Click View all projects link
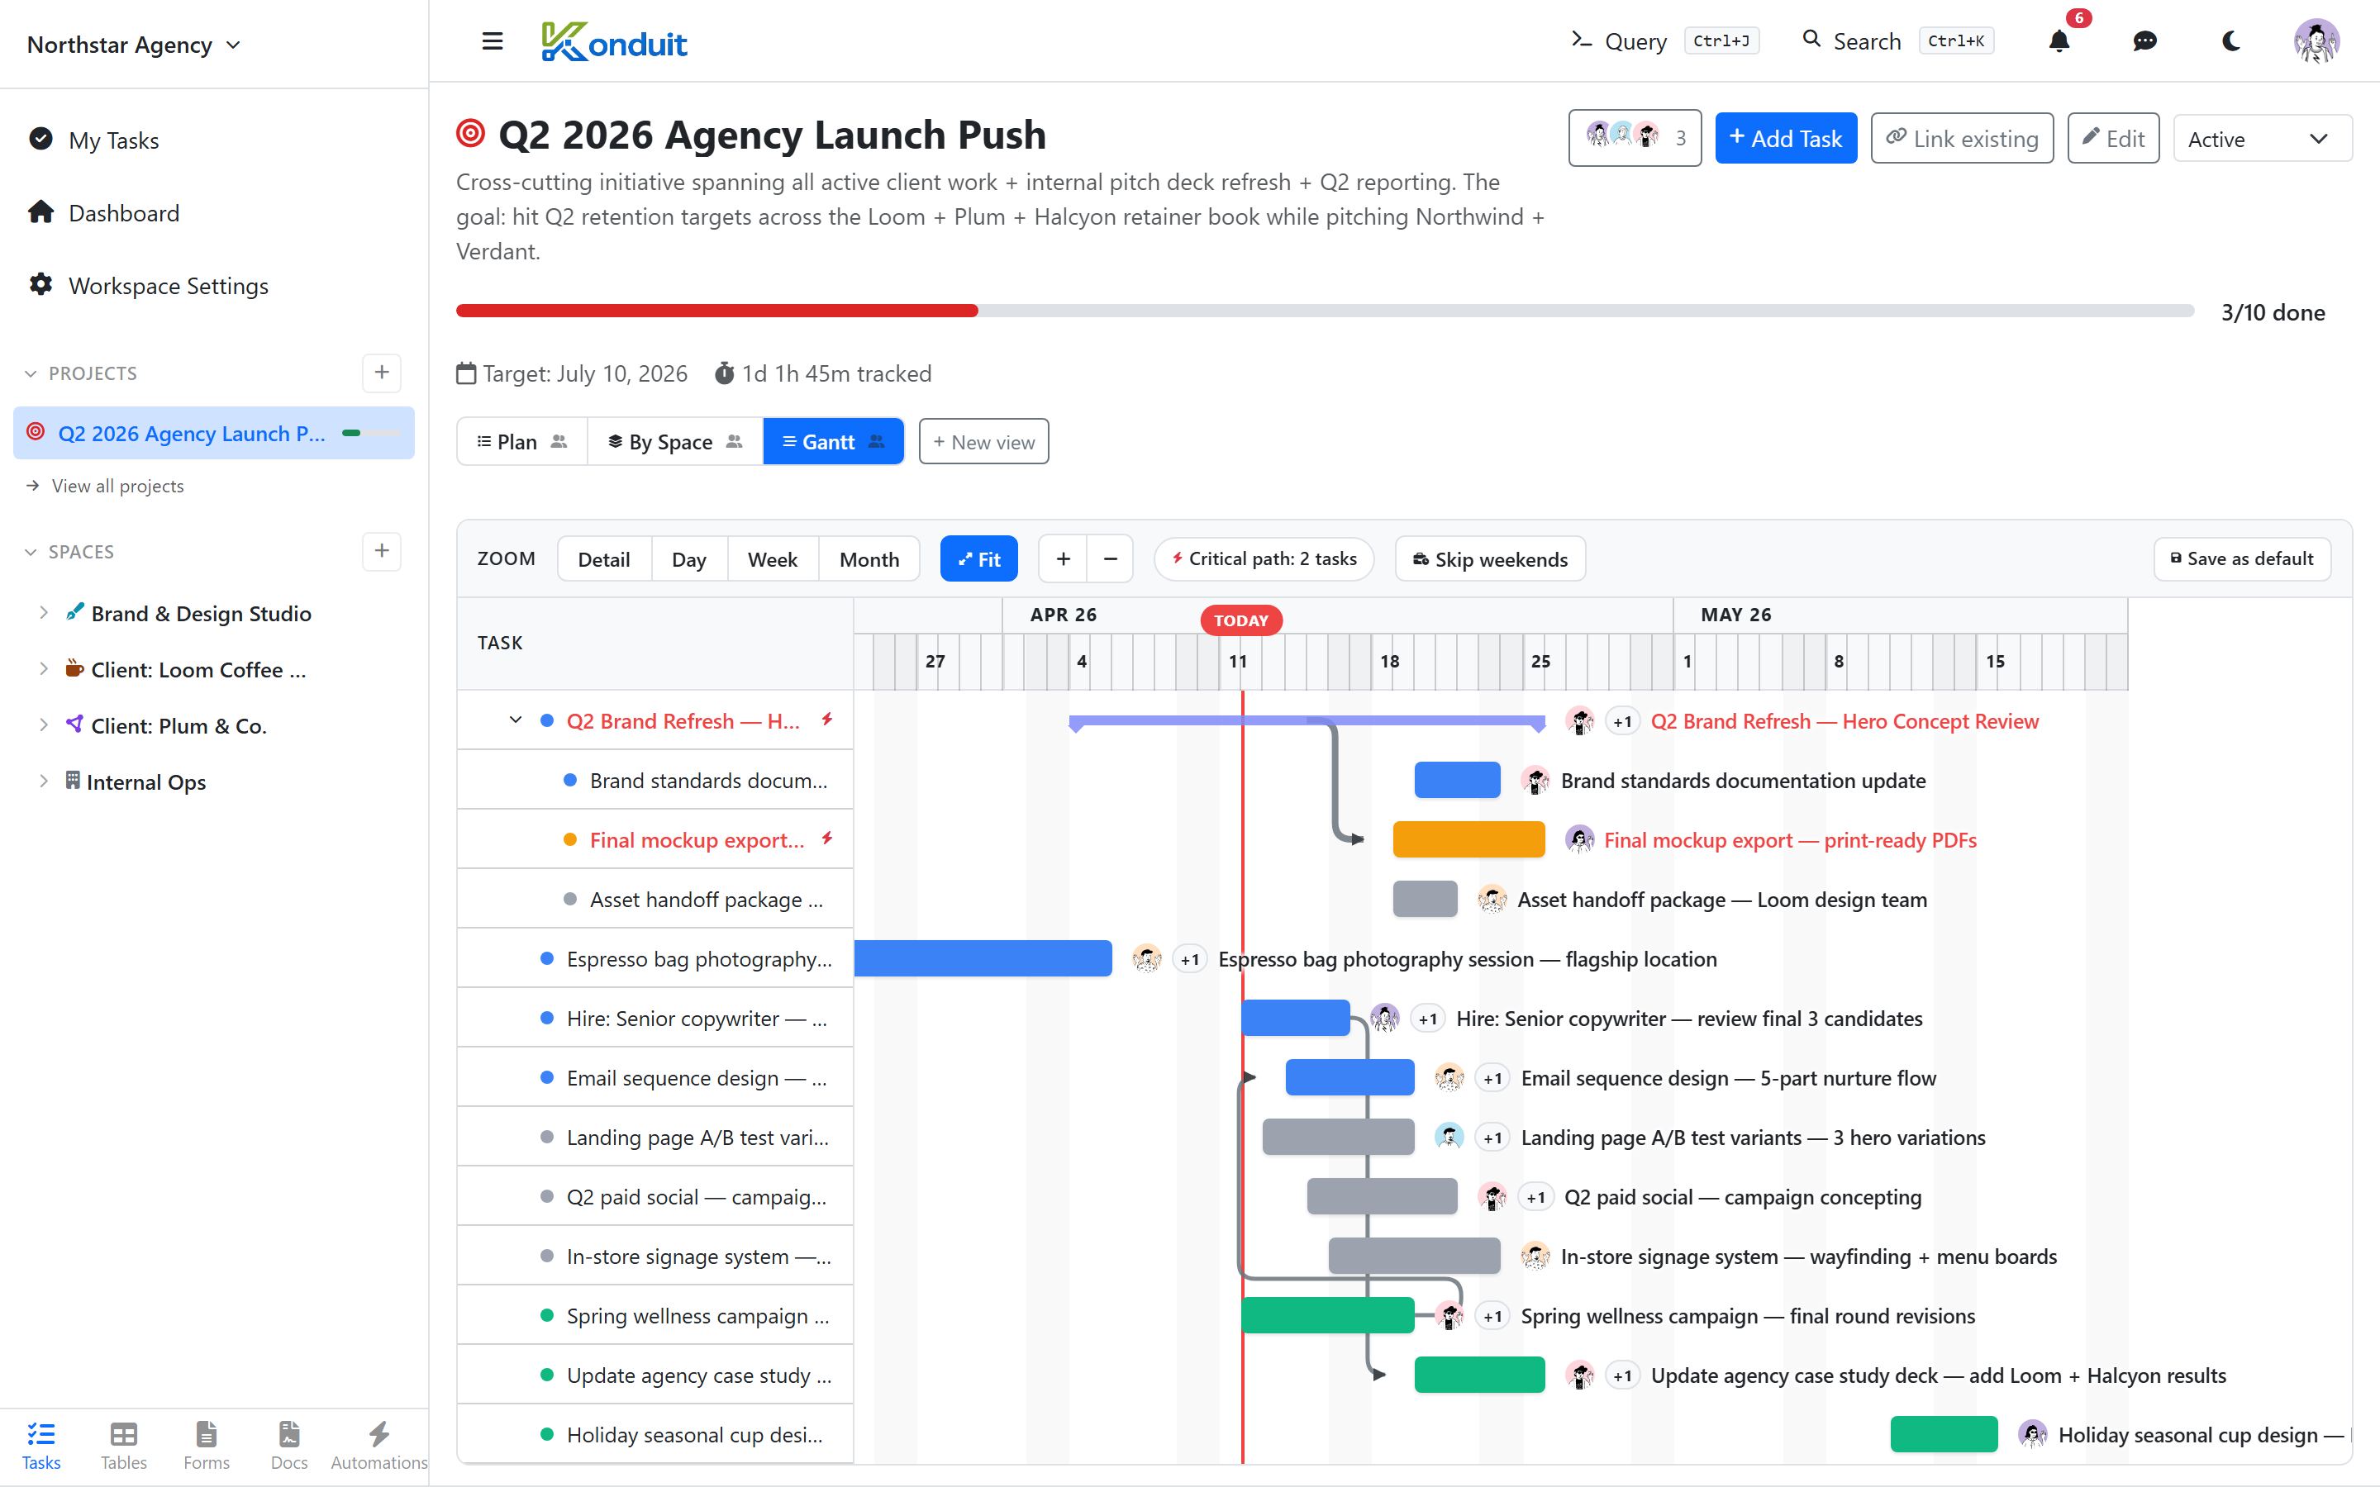Image resolution: width=2380 pixels, height=1487 pixels. [105, 486]
